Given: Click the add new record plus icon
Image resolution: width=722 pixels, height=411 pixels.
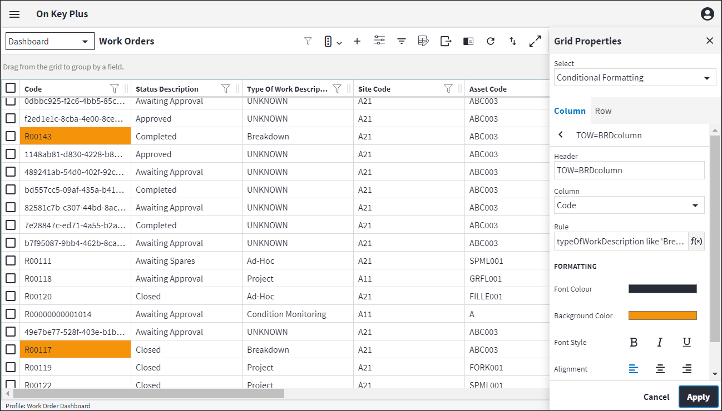Looking at the screenshot, I should point(357,41).
